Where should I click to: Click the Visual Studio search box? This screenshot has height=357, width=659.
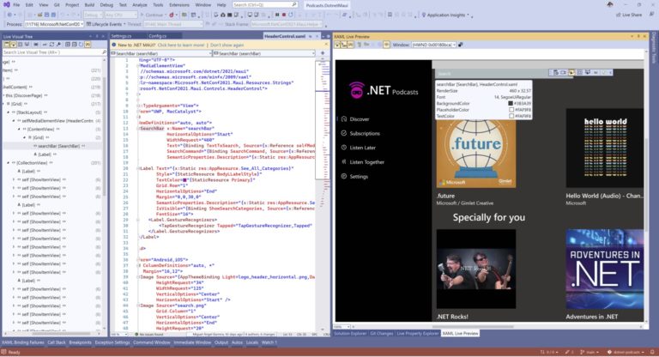point(265,4)
